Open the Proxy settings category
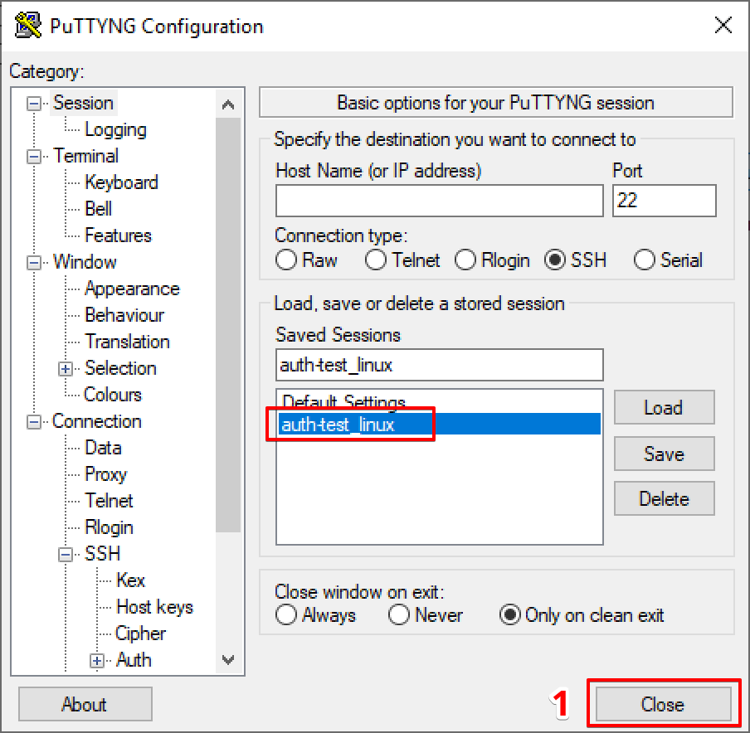750x733 pixels. pyautogui.click(x=105, y=474)
